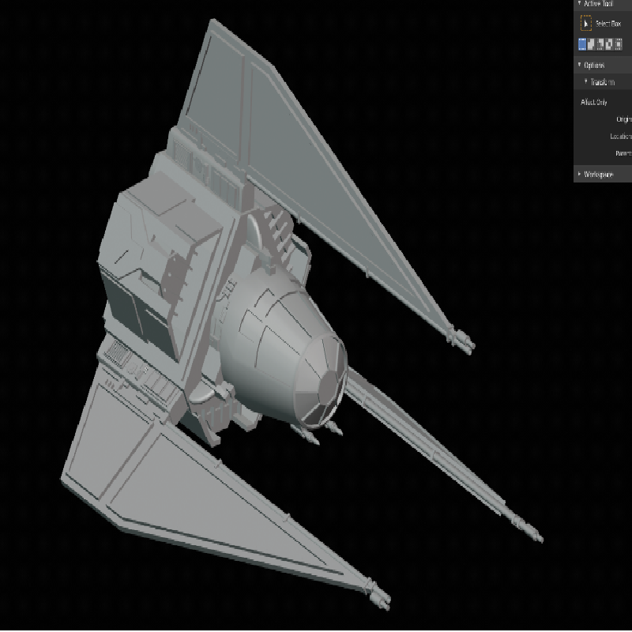The width and height of the screenshot is (632, 632).
Task: Click the Select Box tool icon
Action: [585, 24]
